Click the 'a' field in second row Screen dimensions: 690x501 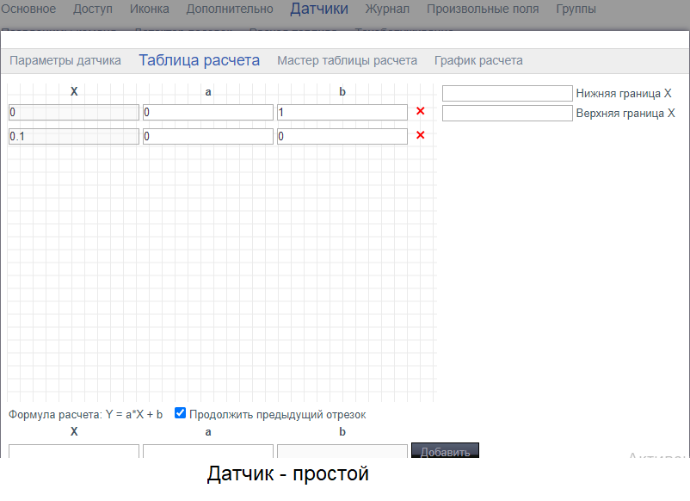pyautogui.click(x=207, y=136)
